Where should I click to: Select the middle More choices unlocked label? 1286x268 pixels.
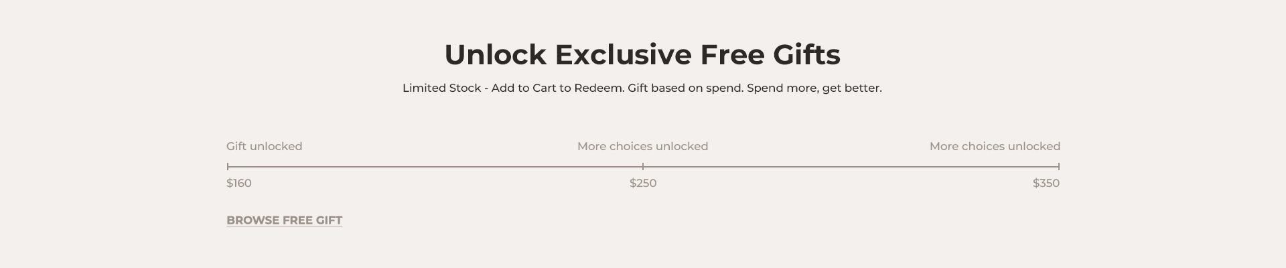coord(642,146)
